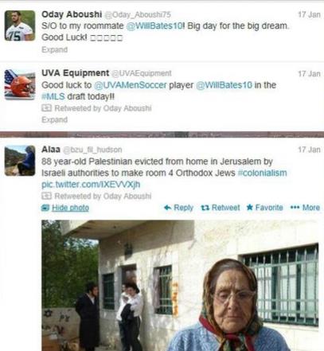Hide the photo in Alaa's tweet
This screenshot has height=351, width=324.
(65, 208)
